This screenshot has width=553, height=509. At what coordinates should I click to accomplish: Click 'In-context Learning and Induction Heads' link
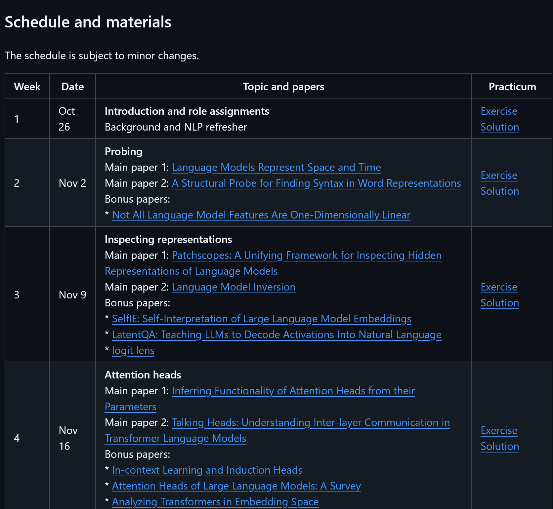point(207,470)
